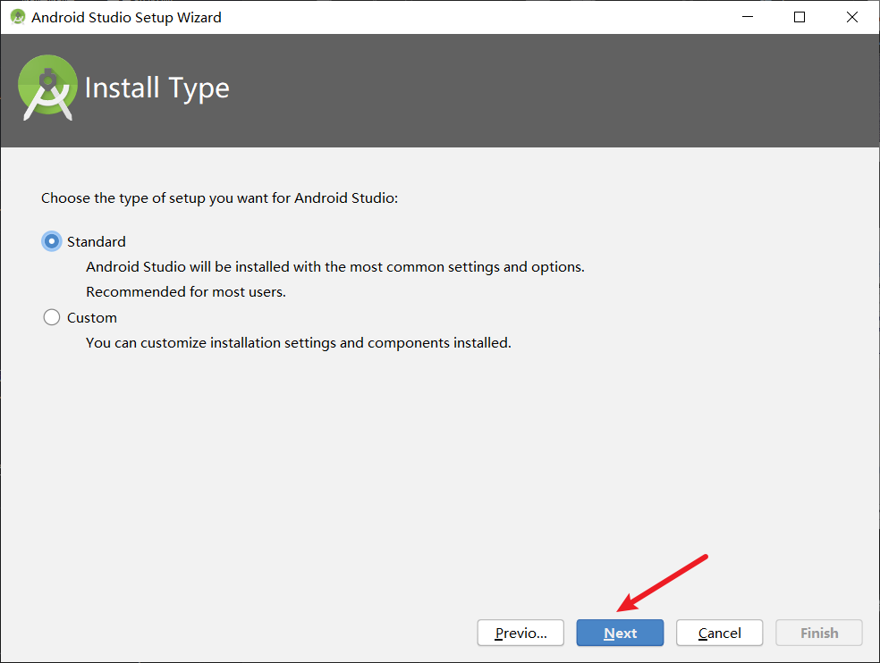Screen dimensions: 880x663
Task: Click the Next button to continue
Action: (620, 633)
